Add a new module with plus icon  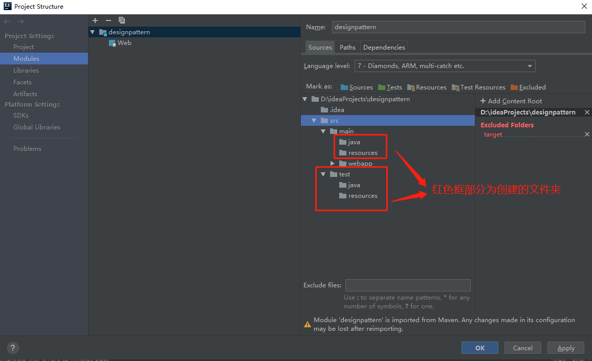pyautogui.click(x=95, y=20)
